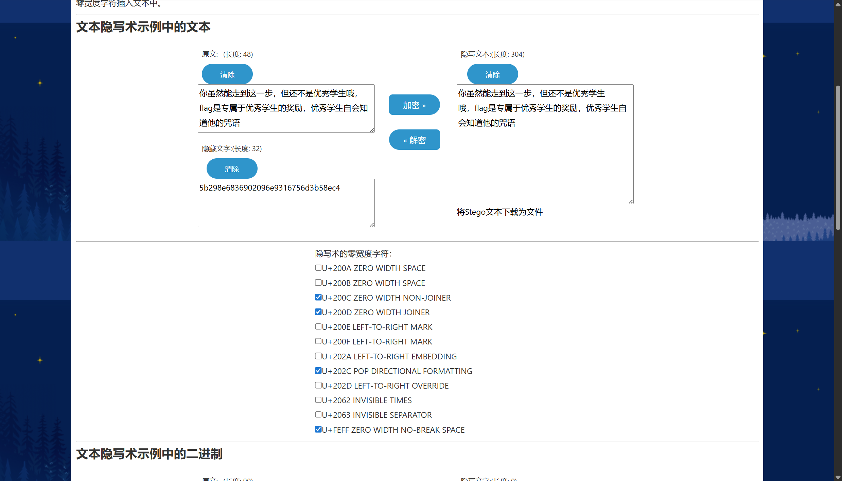
Task: Check U+200E LEFT-TO-RIGHT MARK option
Action: [x=318, y=327]
